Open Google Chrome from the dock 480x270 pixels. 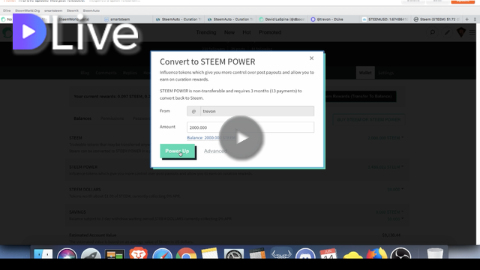point(186,253)
